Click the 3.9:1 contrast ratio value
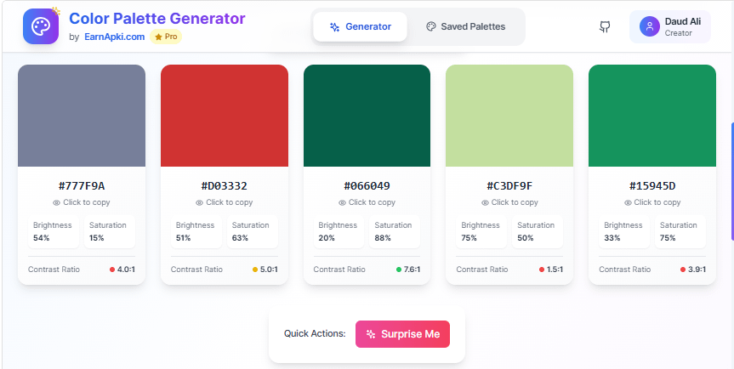This screenshot has height=369, width=734. [697, 270]
